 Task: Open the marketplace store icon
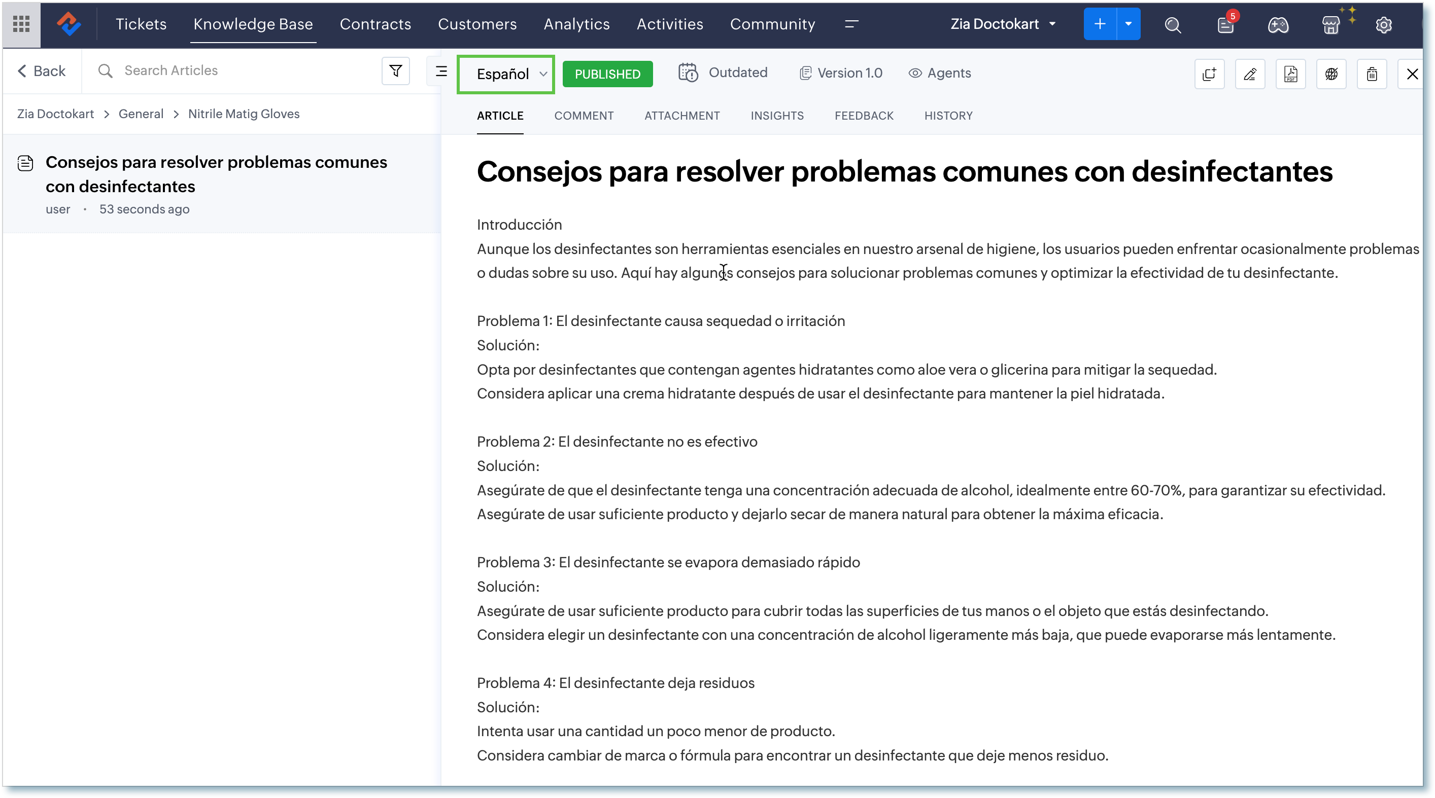tap(1330, 24)
